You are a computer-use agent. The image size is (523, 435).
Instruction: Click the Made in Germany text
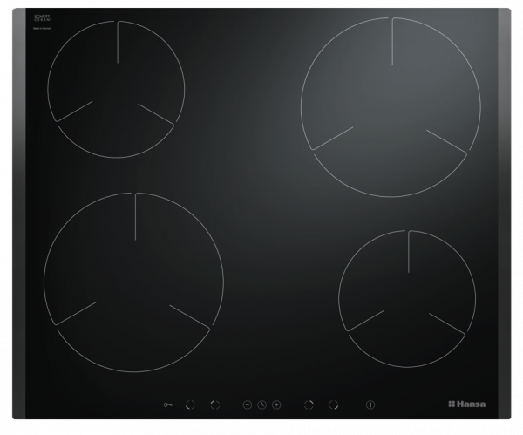(x=41, y=28)
